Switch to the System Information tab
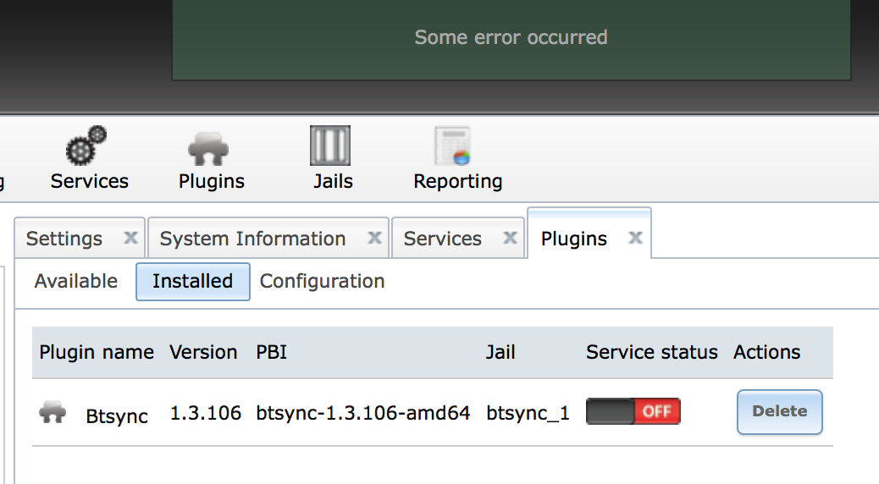This screenshot has height=484, width=879. tap(252, 239)
